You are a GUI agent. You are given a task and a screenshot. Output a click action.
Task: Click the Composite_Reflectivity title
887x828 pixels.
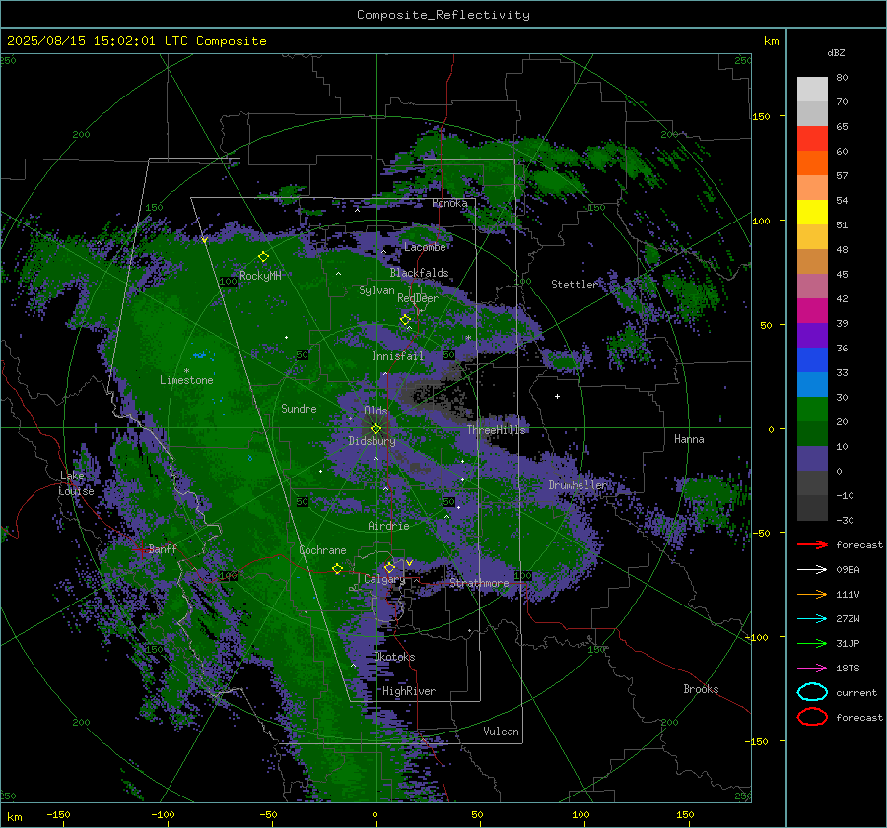click(443, 15)
